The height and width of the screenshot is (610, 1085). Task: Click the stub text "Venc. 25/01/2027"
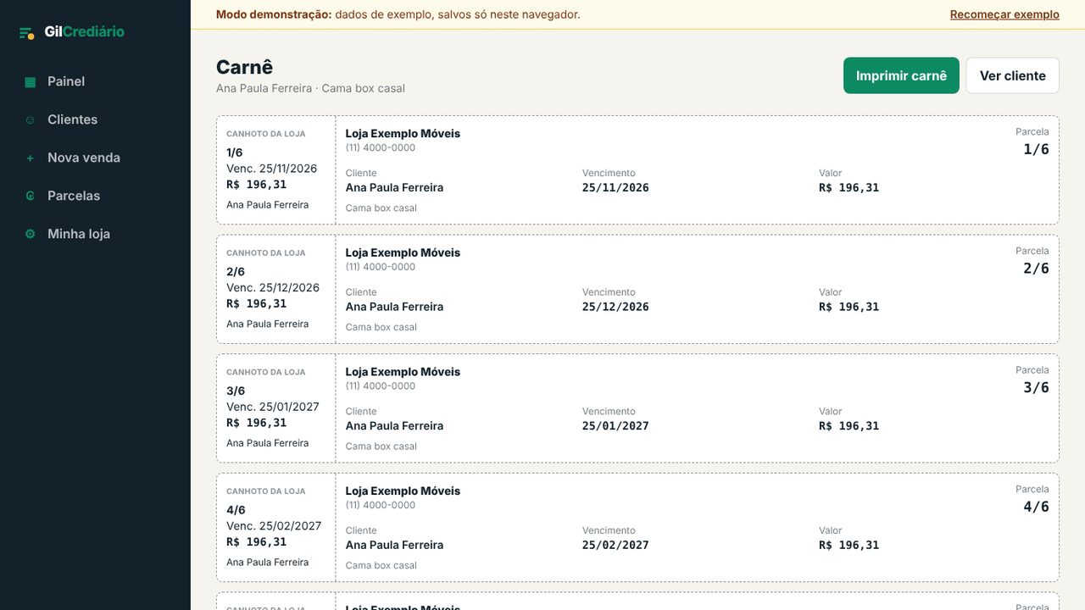pyautogui.click(x=273, y=407)
